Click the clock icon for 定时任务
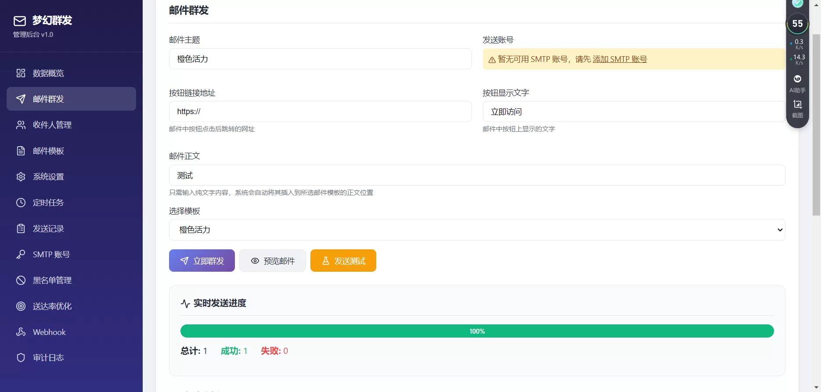The image size is (821, 392). [21, 202]
